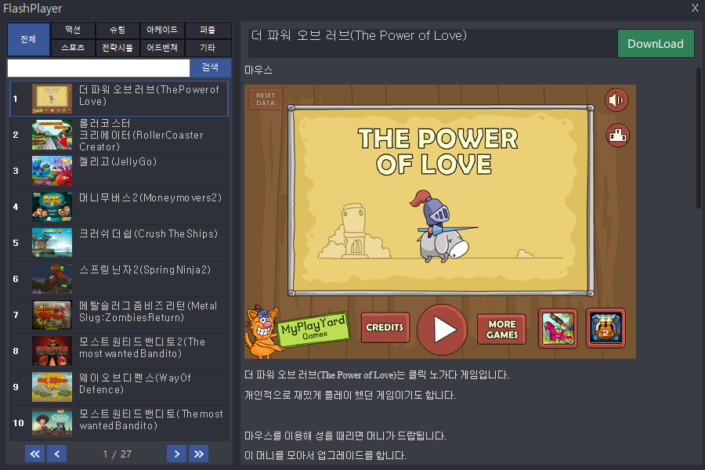Click the vertical scrollbar in description panel

coord(699,137)
